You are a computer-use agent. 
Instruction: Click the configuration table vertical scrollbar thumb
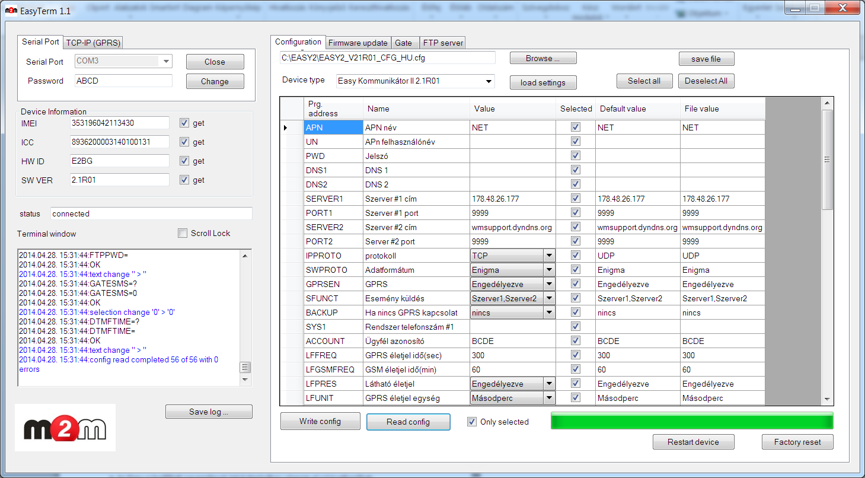(827, 160)
